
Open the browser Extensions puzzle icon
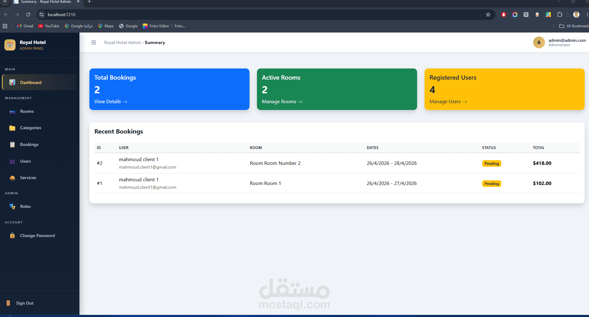click(560, 15)
